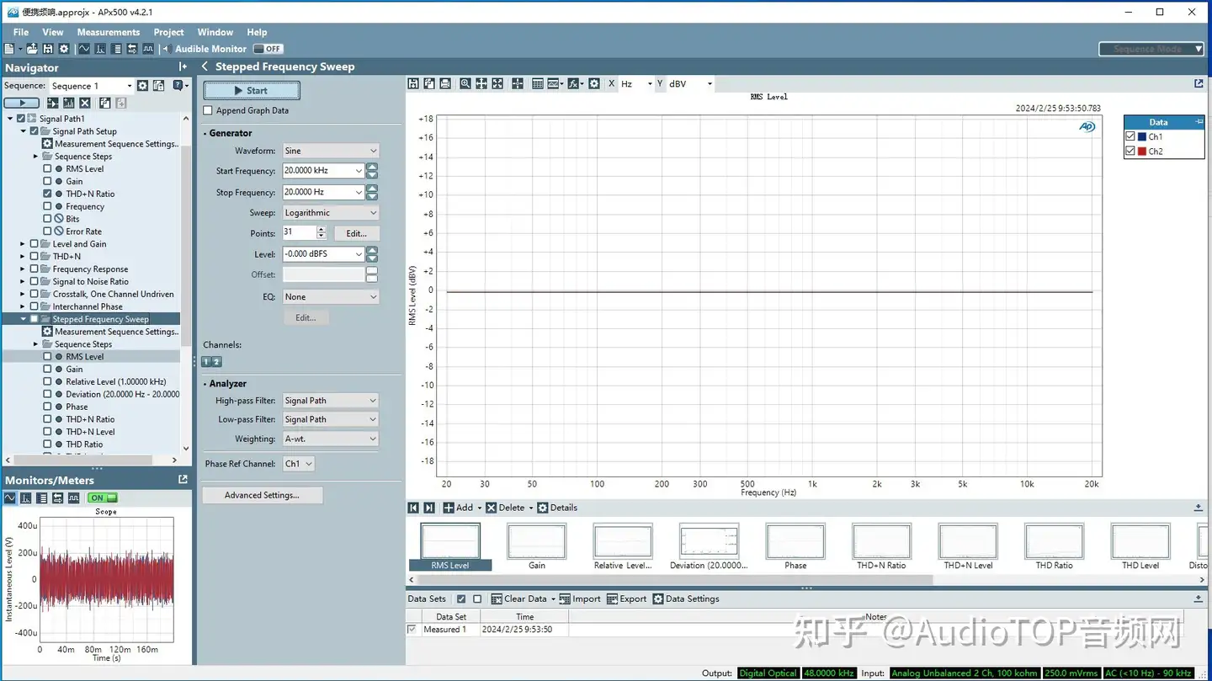
Task: Toggle Ch2 trace visibility in Data legend
Action: click(1130, 152)
